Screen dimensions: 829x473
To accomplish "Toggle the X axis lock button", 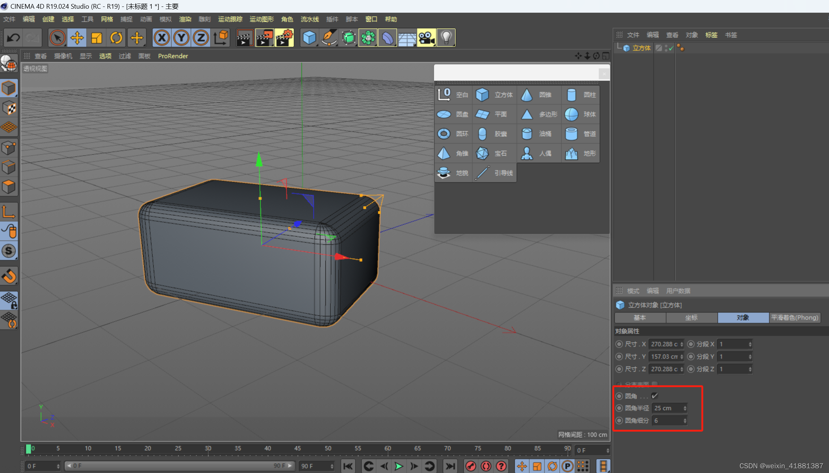I will (x=162, y=38).
